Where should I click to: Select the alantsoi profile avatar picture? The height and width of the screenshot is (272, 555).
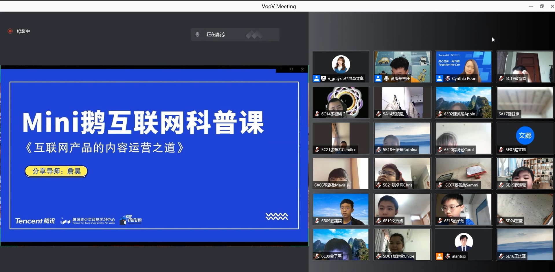click(x=464, y=242)
